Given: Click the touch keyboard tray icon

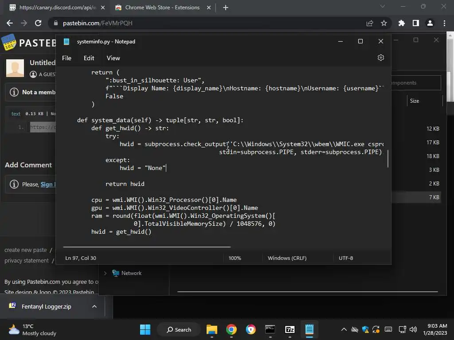Looking at the screenshot, I should click(388, 329).
